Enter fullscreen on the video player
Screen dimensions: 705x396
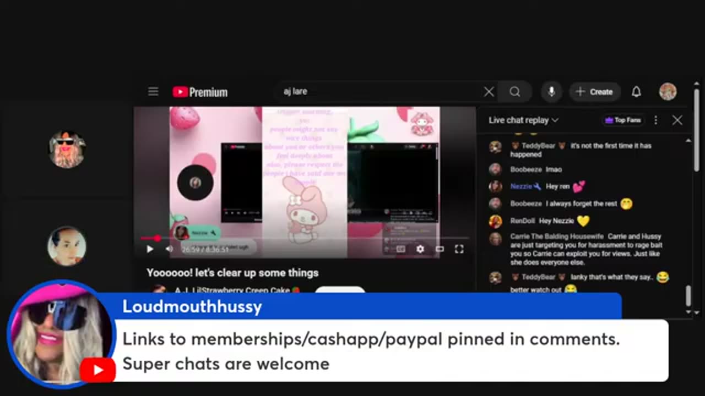459,249
